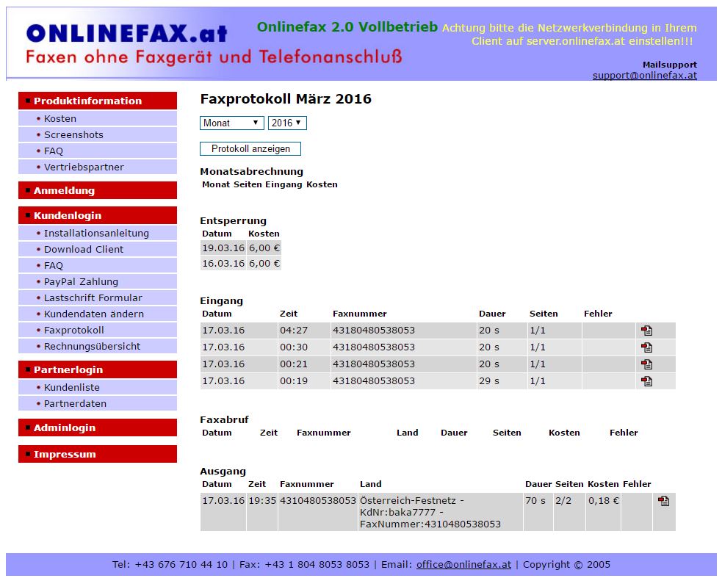Image resolution: width=722 pixels, height=581 pixels.
Task: Open PDF icon for 00:19 incoming fax
Action: pos(646,381)
